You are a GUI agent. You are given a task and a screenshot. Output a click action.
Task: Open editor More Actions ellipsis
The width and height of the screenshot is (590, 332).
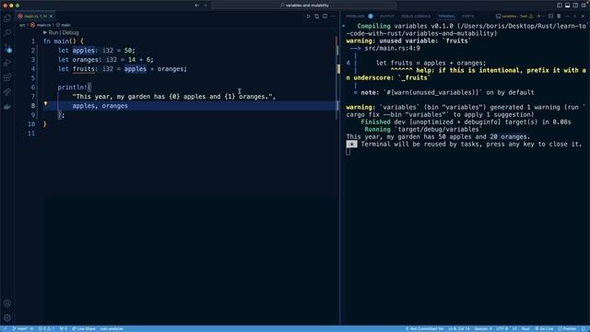[333, 17]
